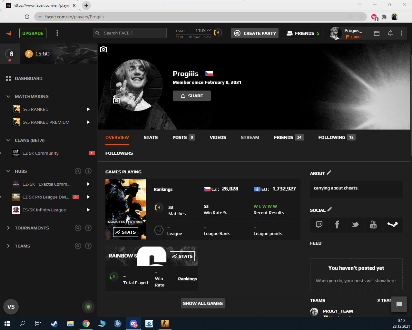The height and width of the screenshot is (330, 412).
Task: Click the SHARE profile button
Action: coord(192,96)
